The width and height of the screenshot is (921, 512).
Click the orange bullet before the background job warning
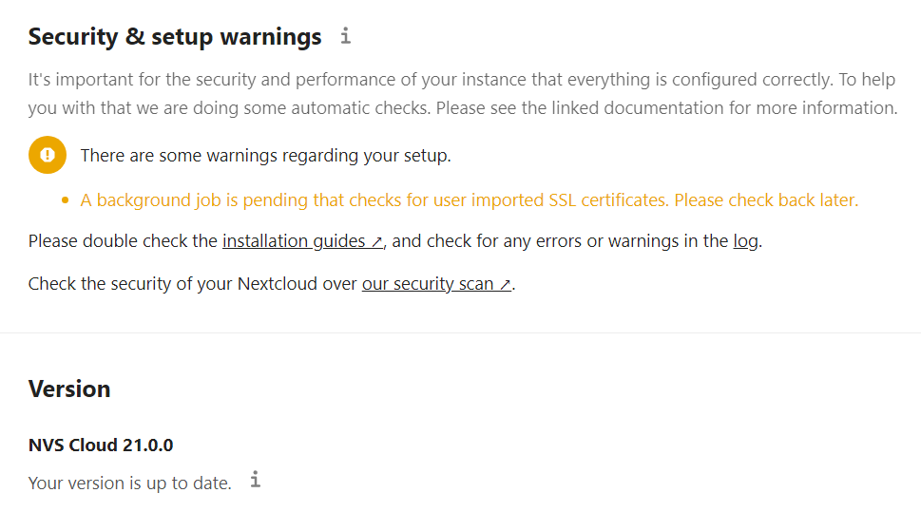65,200
